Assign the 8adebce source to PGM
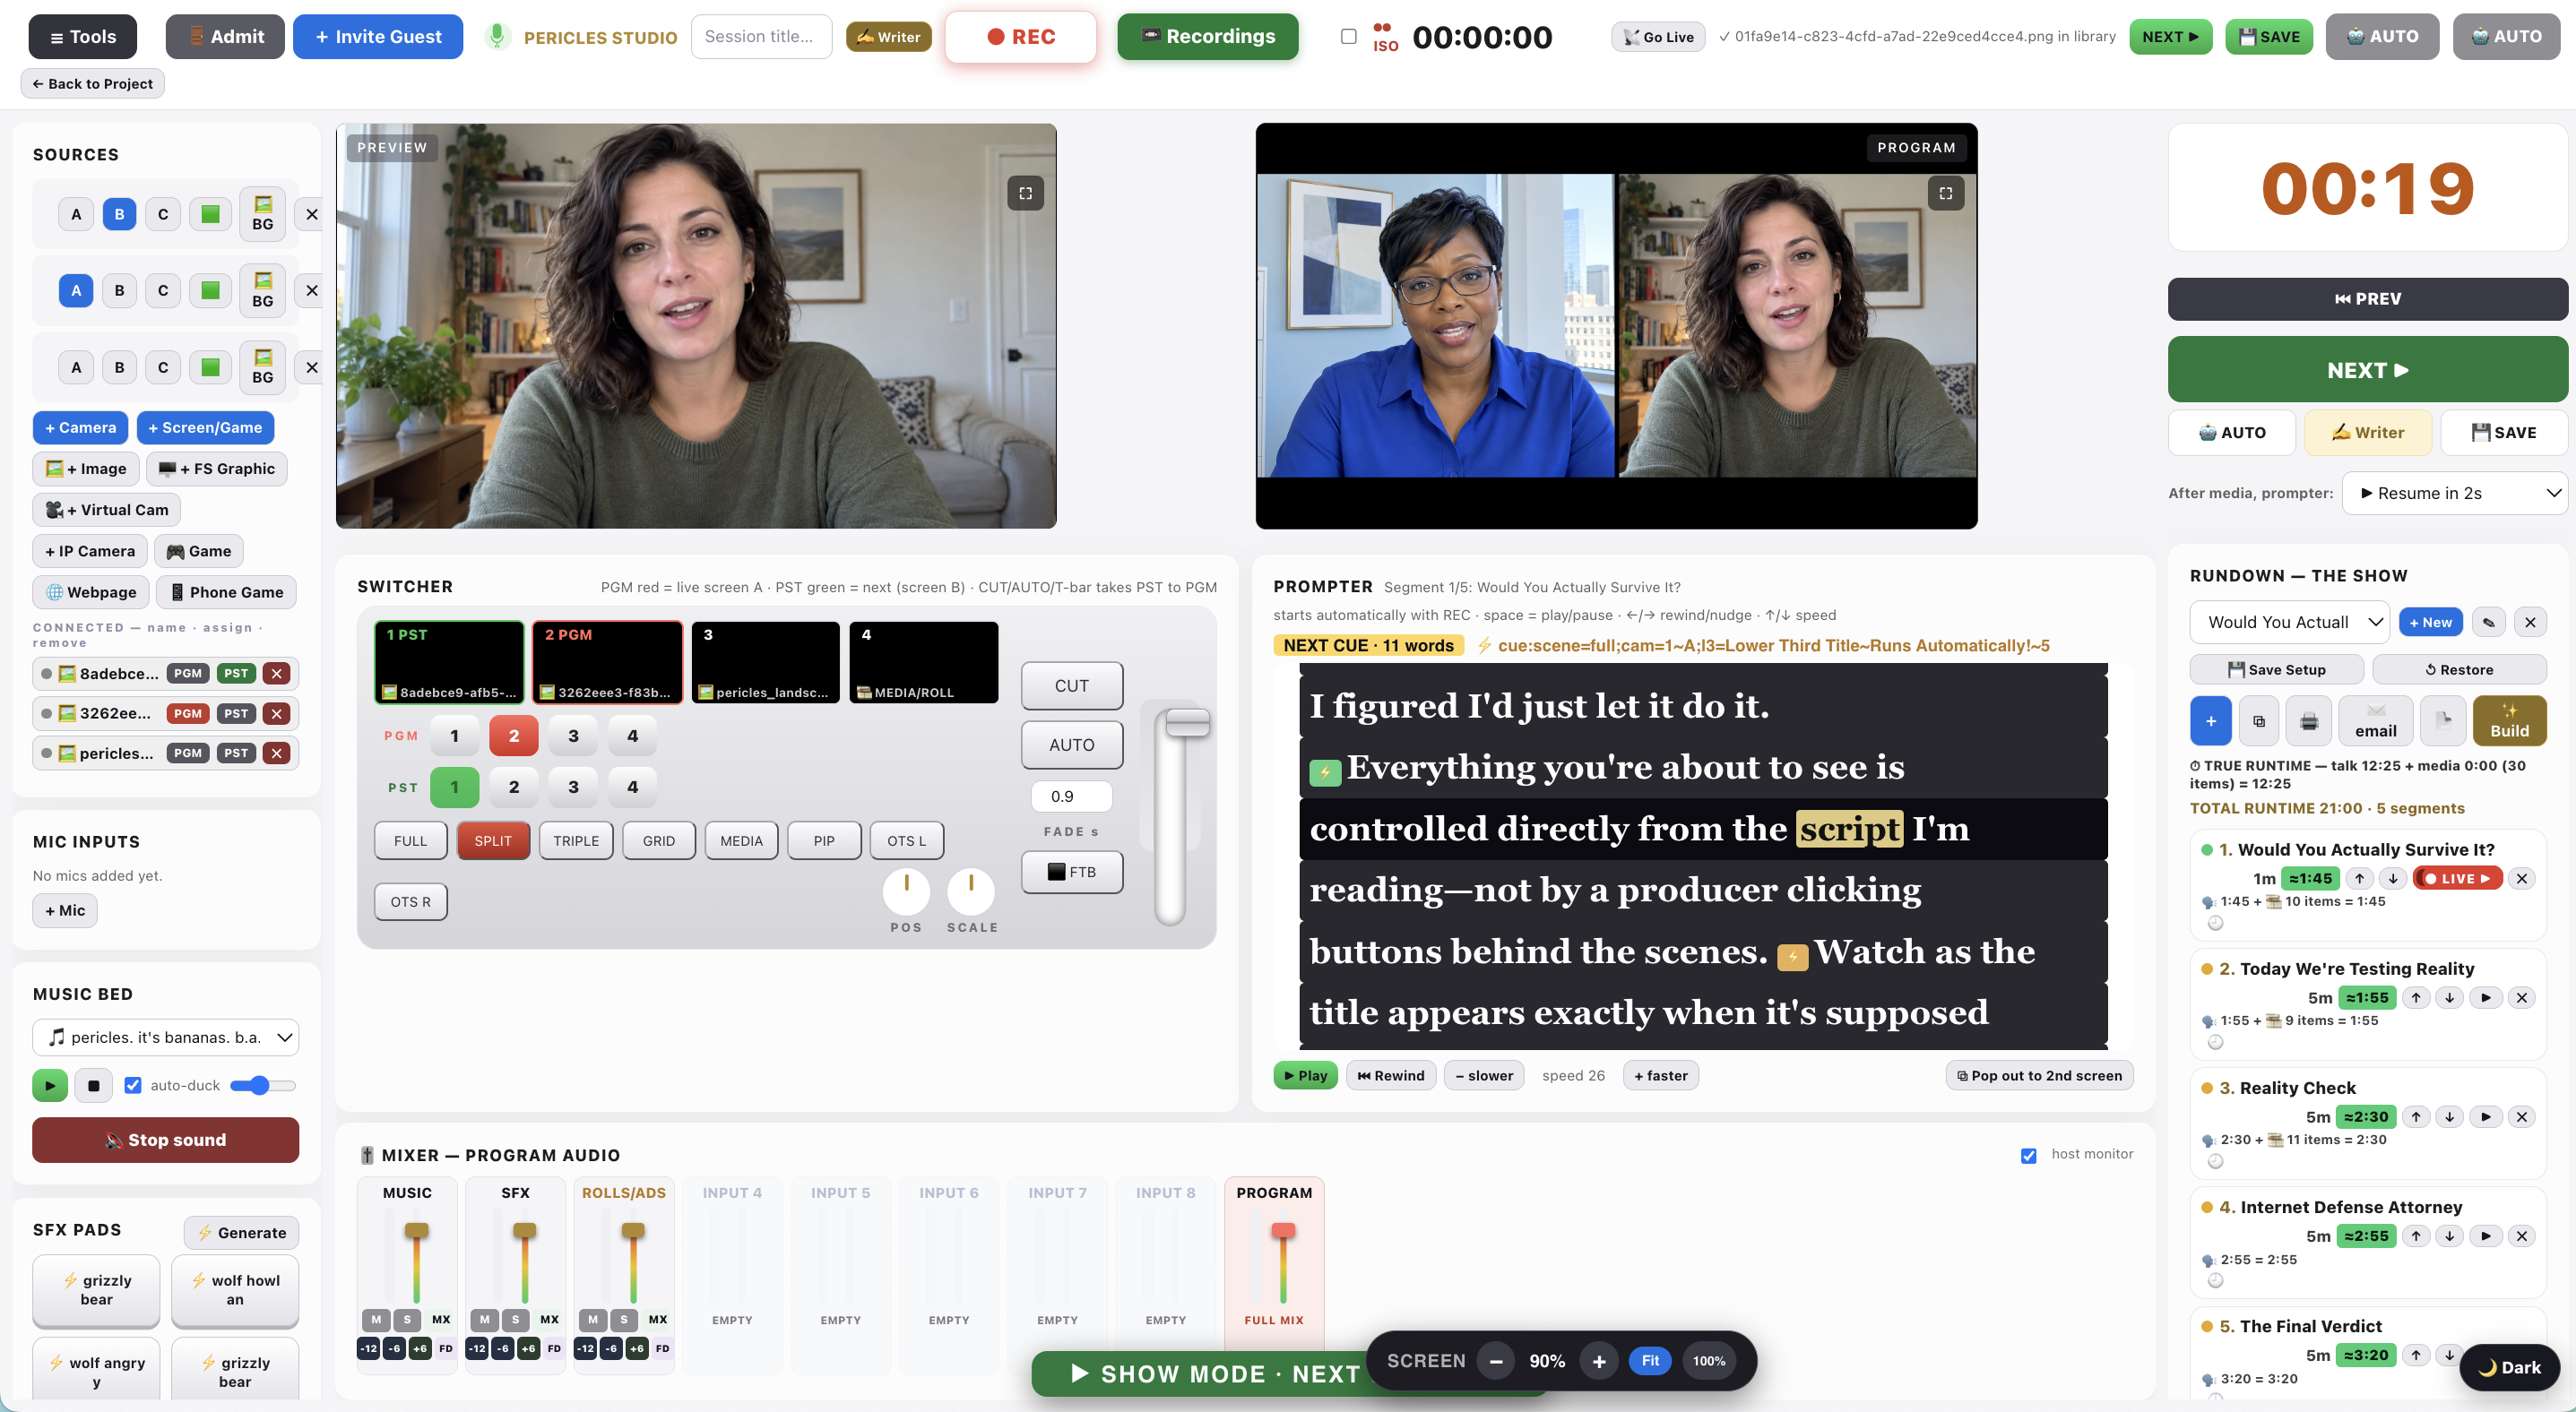This screenshot has height=1412, width=2576. point(187,674)
